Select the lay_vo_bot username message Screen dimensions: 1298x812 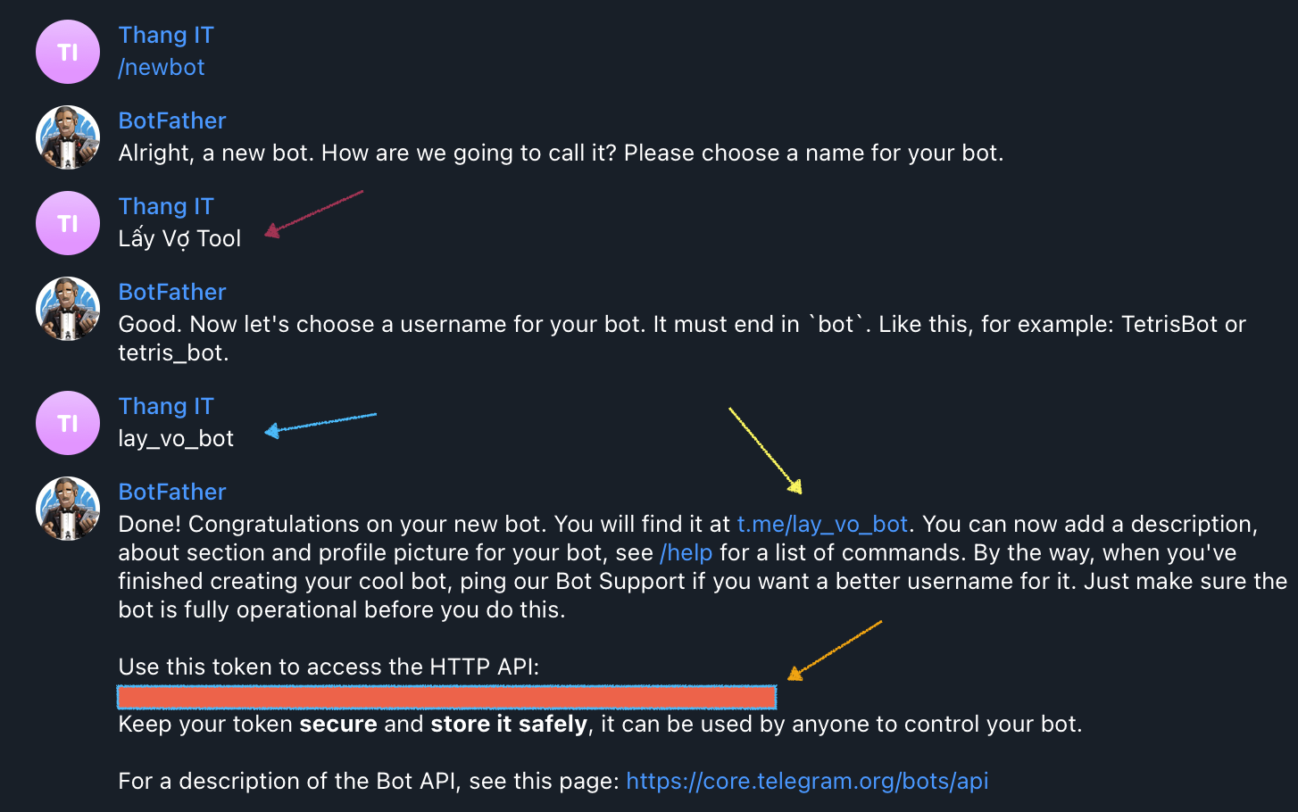pos(175,438)
